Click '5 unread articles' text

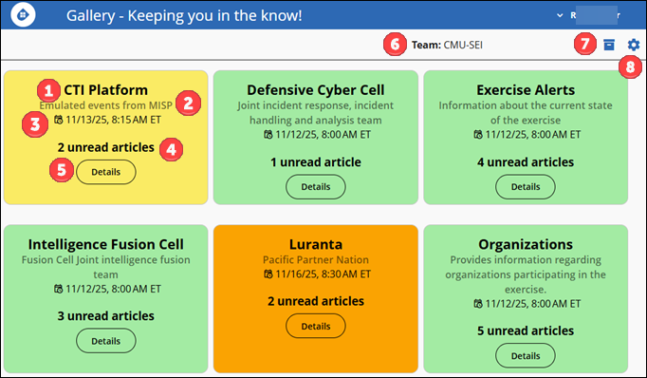tap(526, 331)
